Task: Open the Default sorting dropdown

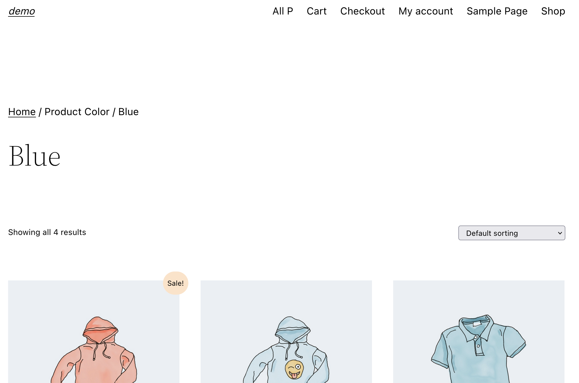Action: [512, 233]
